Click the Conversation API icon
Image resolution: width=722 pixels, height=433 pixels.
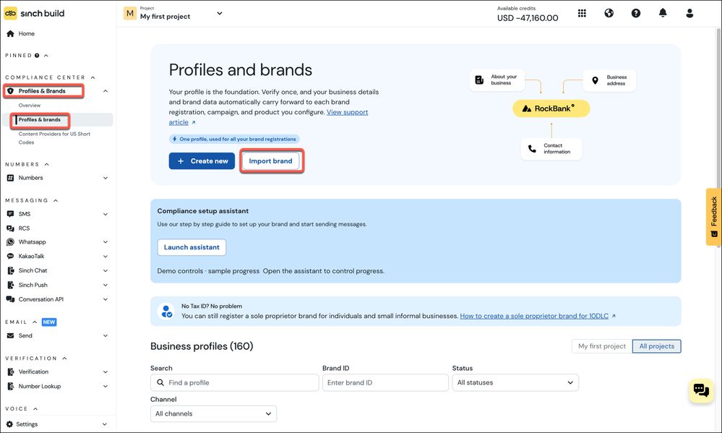(x=10, y=299)
